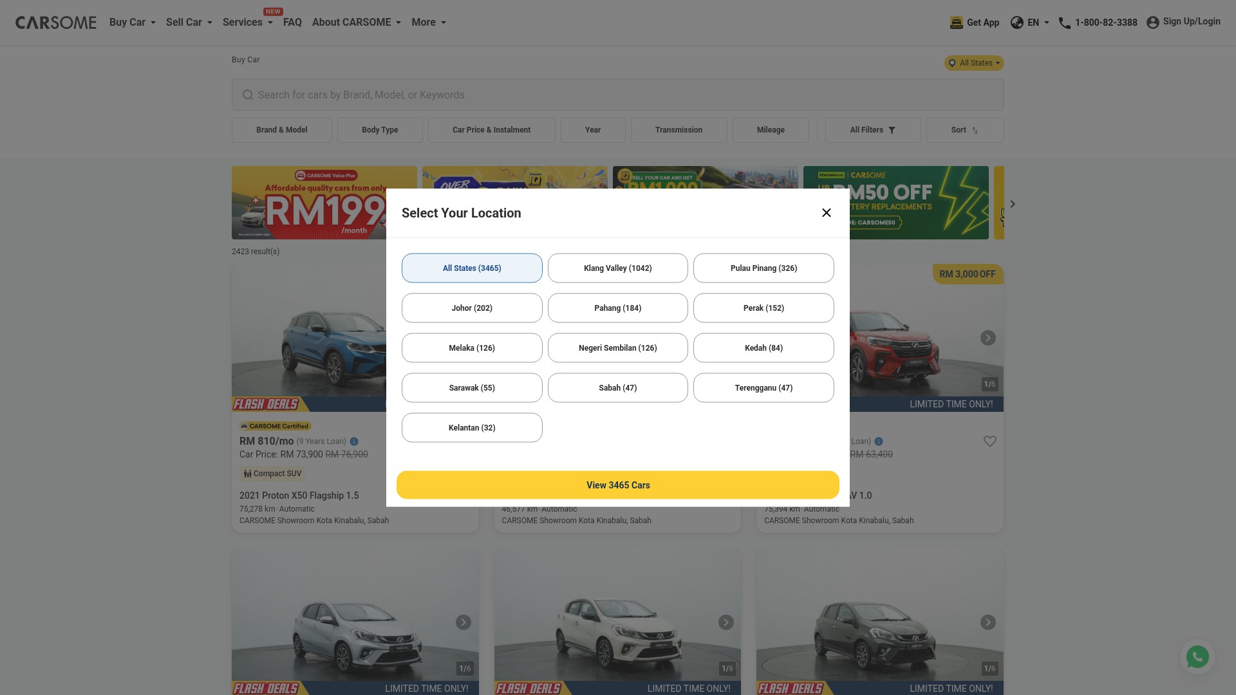This screenshot has width=1236, height=695.
Task: Open Car Price & Instalment filter
Action: pyautogui.click(x=492, y=130)
